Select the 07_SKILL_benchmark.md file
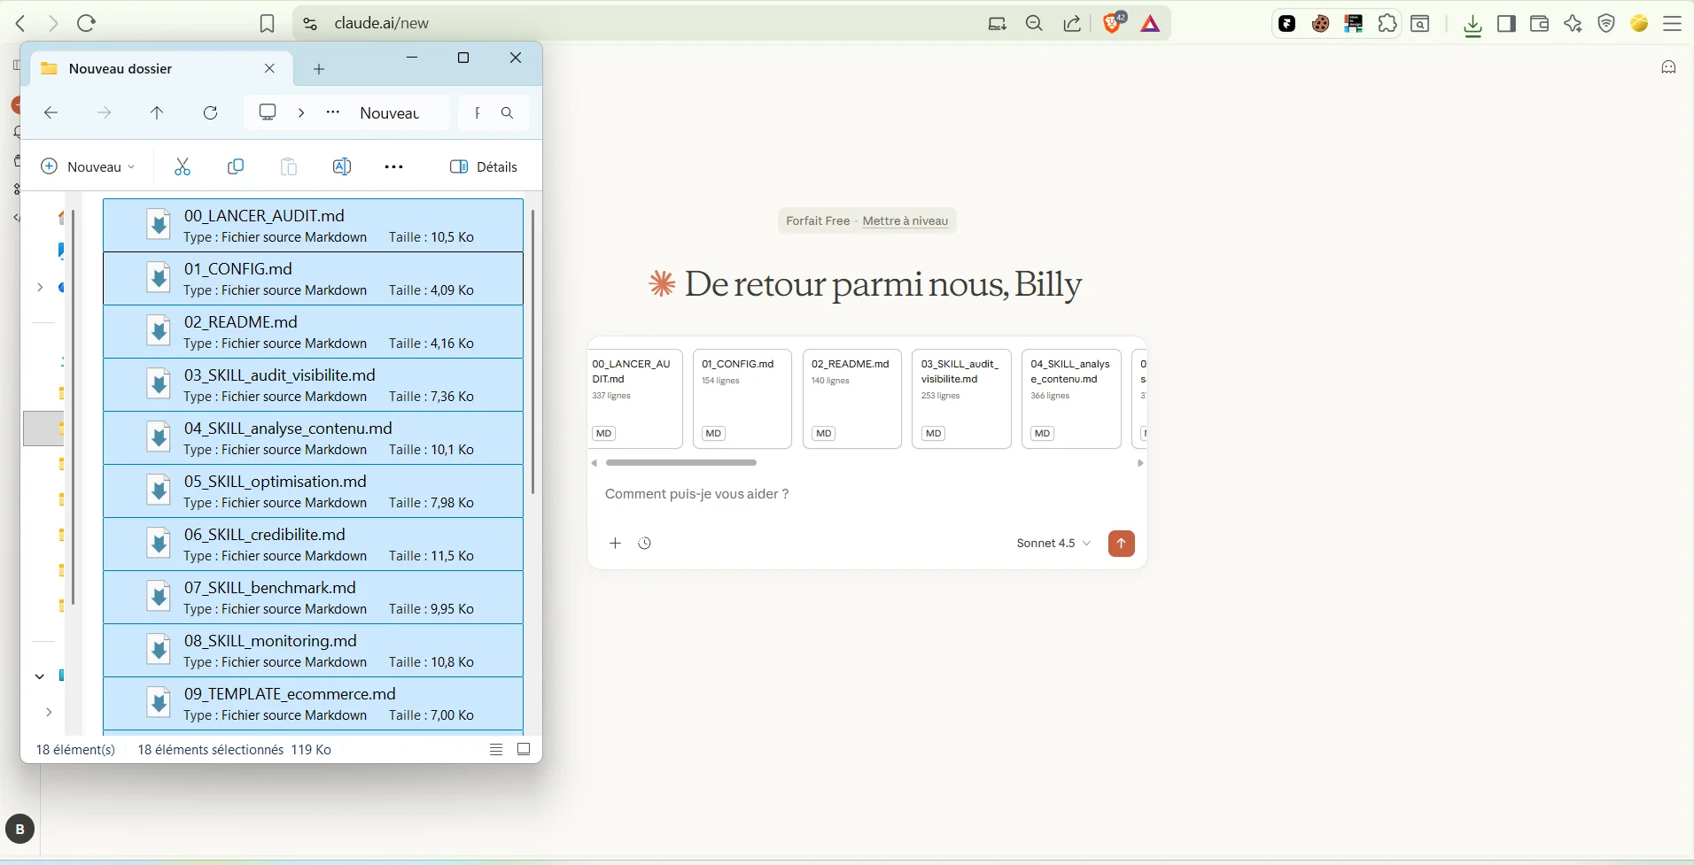Viewport: 1694px width, 865px height. [x=313, y=598]
